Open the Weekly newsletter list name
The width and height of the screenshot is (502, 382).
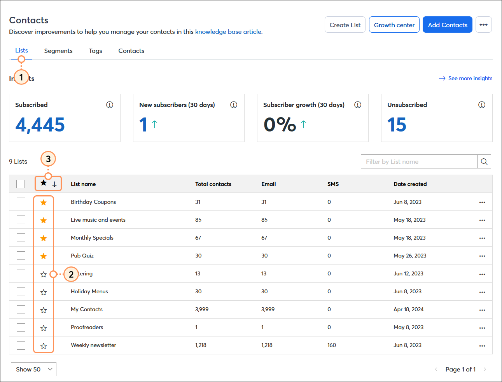pos(93,345)
